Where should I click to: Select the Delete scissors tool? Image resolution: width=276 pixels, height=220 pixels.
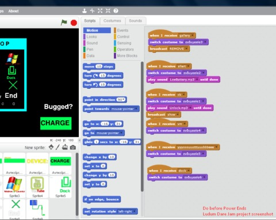click(92, 11)
